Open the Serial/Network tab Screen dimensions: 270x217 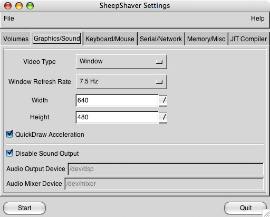161,39
